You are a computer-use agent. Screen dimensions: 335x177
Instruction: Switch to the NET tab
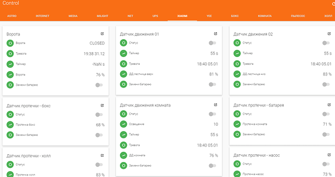[130, 16]
